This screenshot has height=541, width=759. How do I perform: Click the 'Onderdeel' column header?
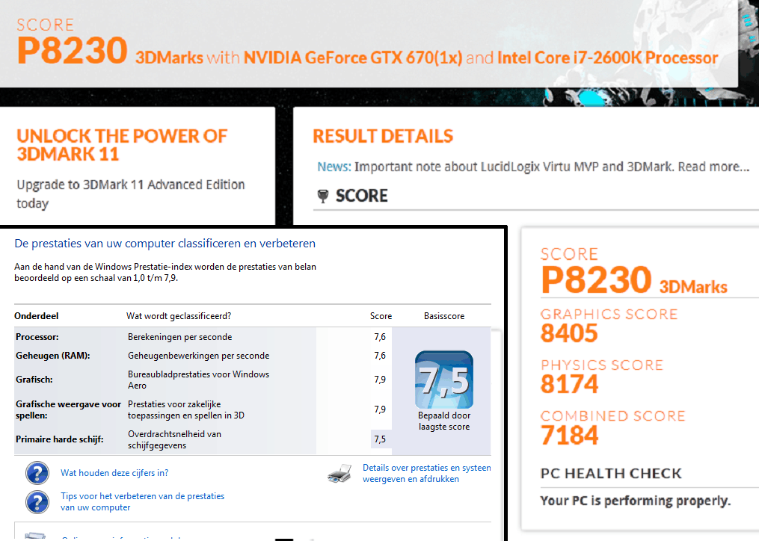click(x=37, y=316)
